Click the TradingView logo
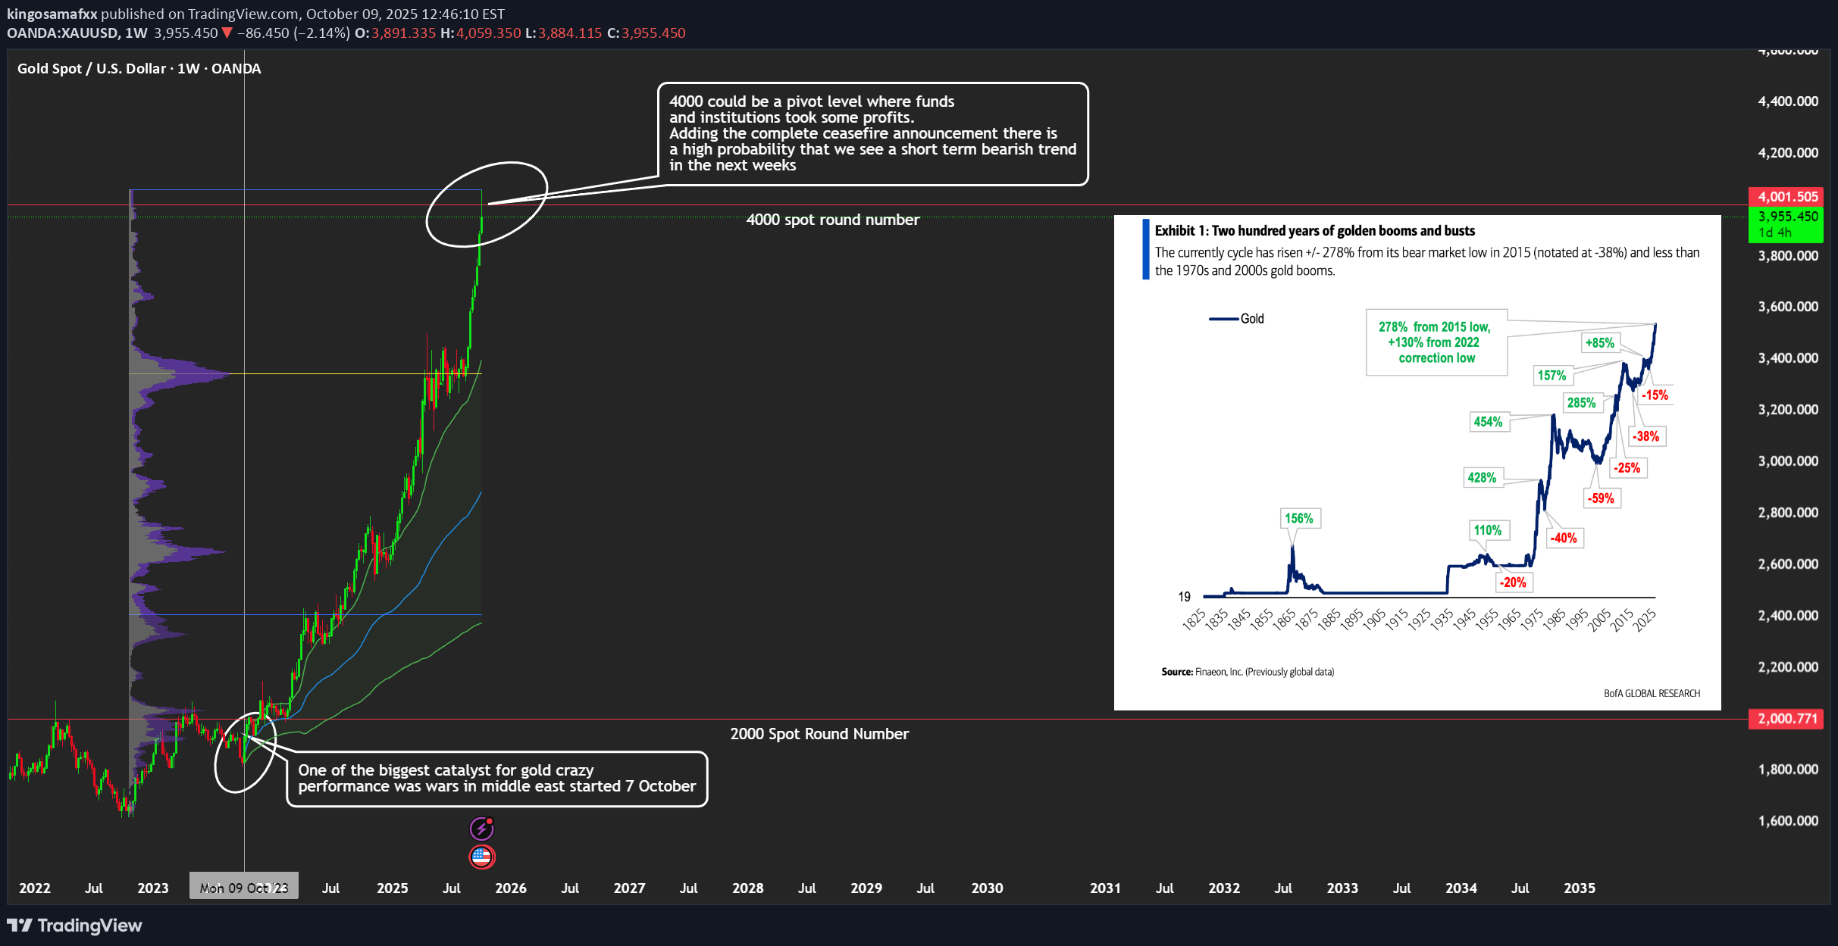The width and height of the screenshot is (1838, 946). click(x=74, y=925)
